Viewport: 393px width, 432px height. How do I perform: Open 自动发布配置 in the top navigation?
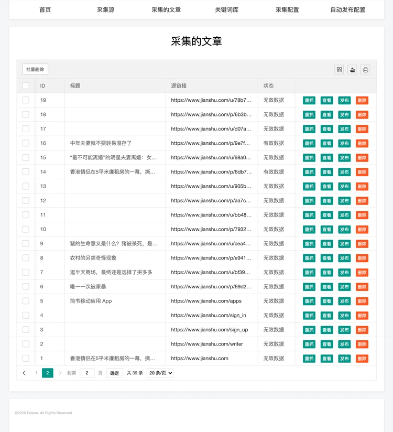(348, 9)
